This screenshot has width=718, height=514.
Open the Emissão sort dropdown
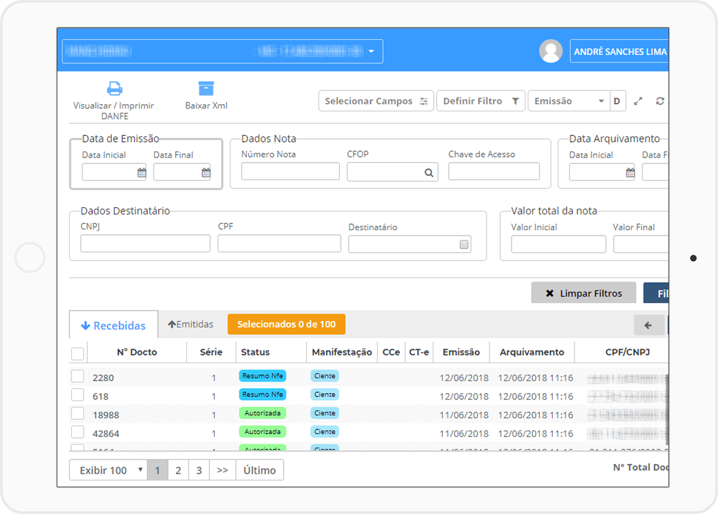coord(568,101)
